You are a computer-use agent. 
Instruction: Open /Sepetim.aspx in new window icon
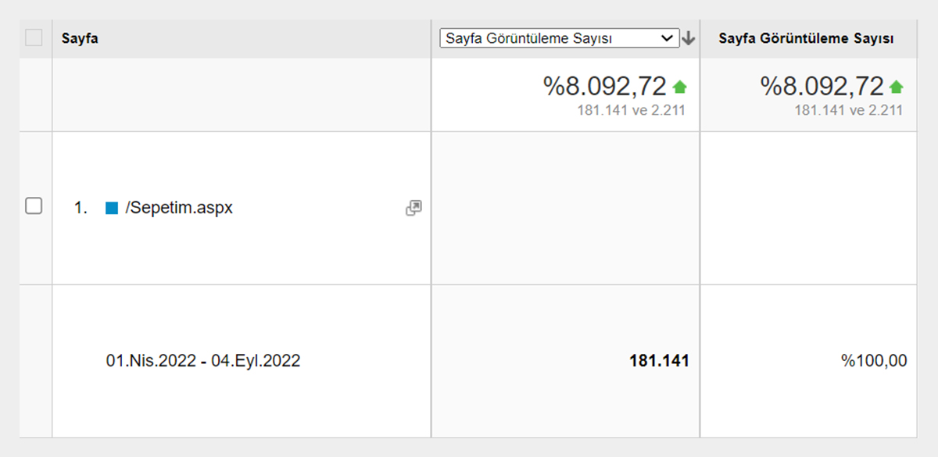point(414,208)
